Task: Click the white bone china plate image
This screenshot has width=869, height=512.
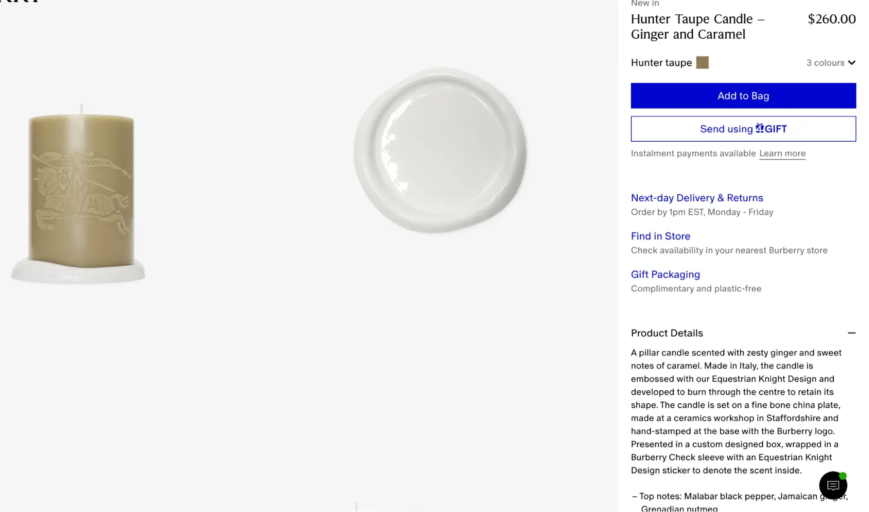Action: click(440, 150)
